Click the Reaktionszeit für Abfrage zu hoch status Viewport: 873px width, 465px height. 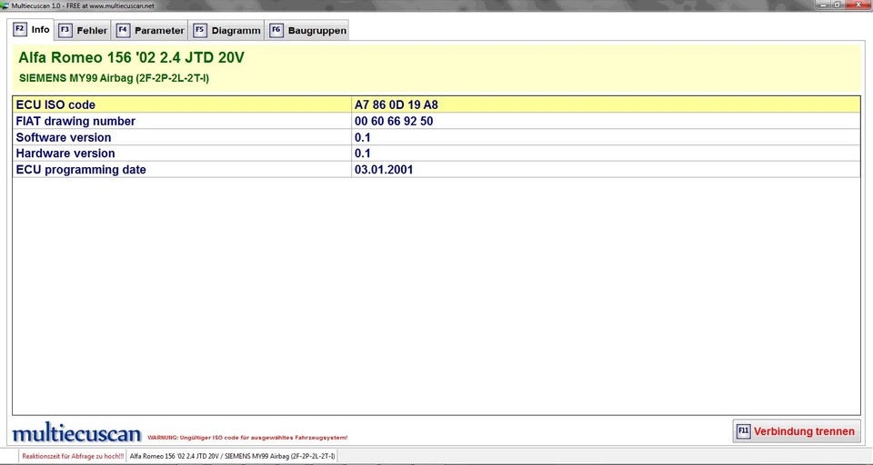pyautogui.click(x=73, y=456)
